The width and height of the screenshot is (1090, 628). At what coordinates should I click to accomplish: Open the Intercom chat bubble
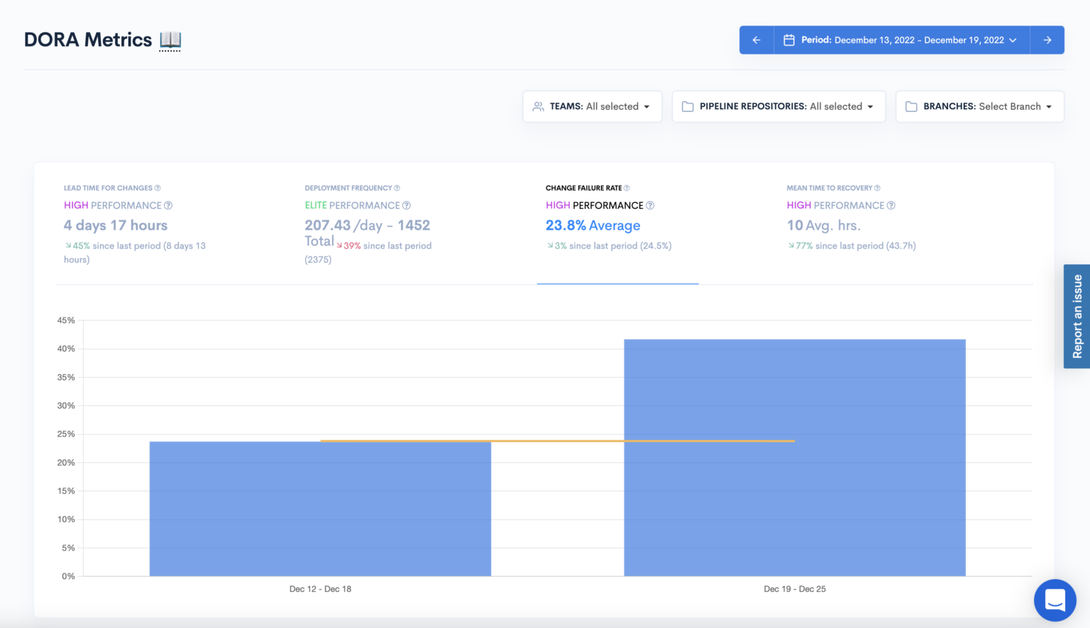pos(1055,600)
